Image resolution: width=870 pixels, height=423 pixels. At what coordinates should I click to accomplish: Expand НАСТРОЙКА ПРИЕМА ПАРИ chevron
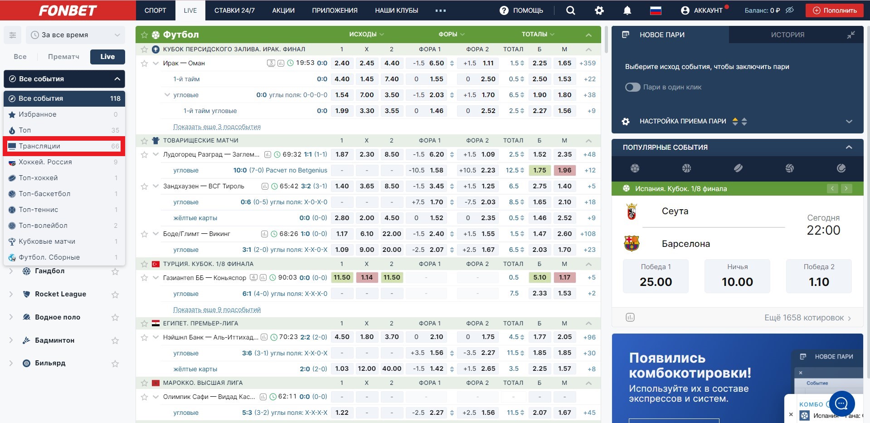pos(849,122)
